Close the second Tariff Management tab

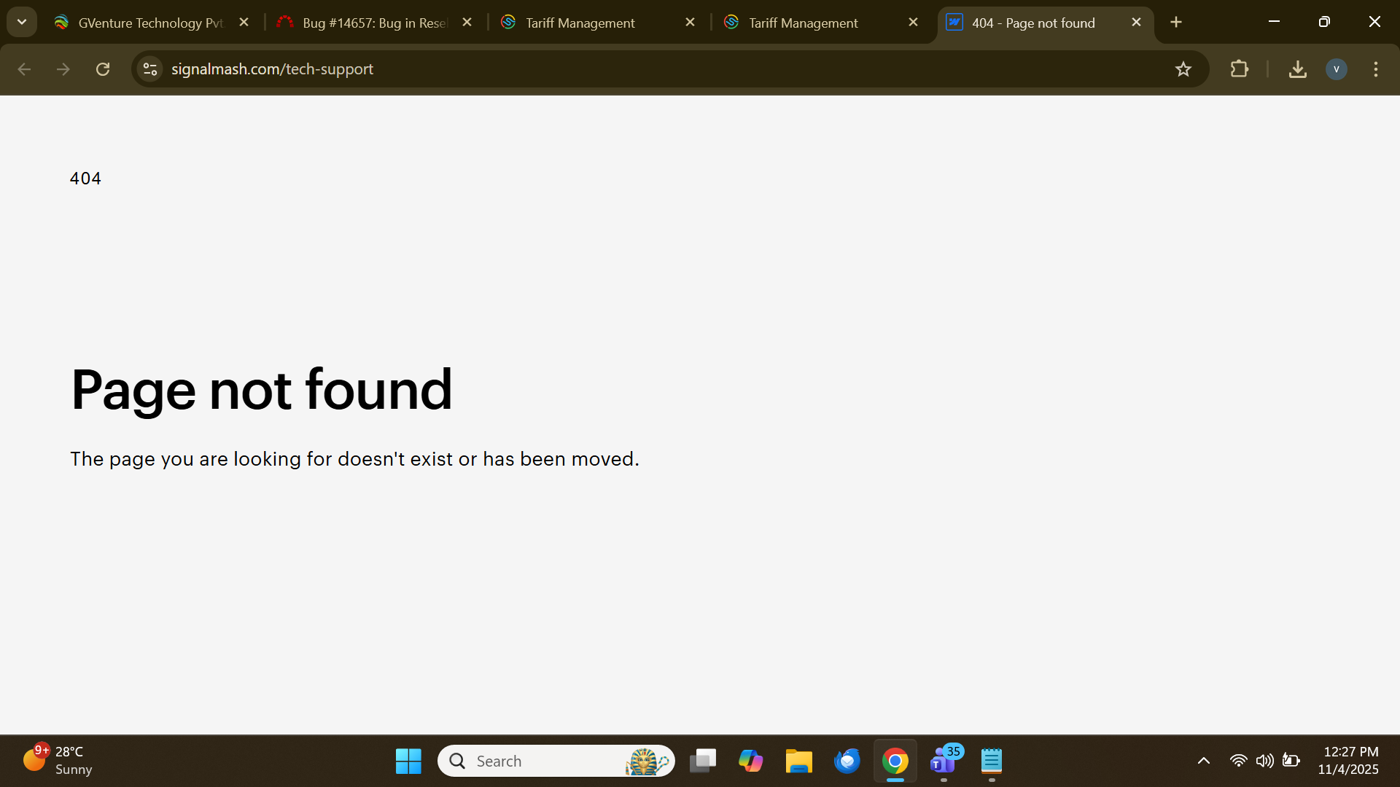(913, 23)
